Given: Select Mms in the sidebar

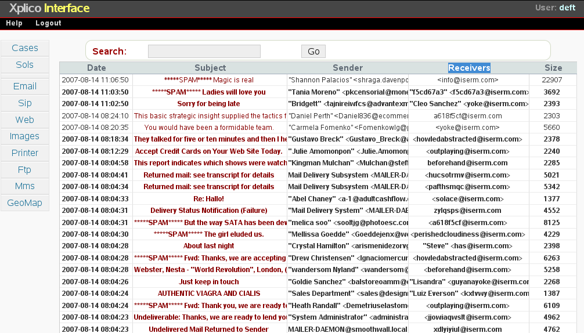Looking at the screenshot, I should pos(25,186).
